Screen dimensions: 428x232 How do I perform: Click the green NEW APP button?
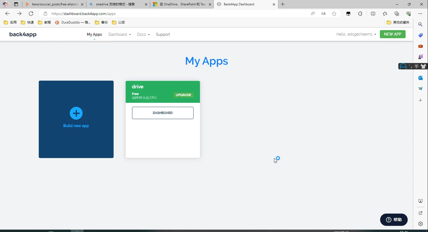tap(392, 34)
